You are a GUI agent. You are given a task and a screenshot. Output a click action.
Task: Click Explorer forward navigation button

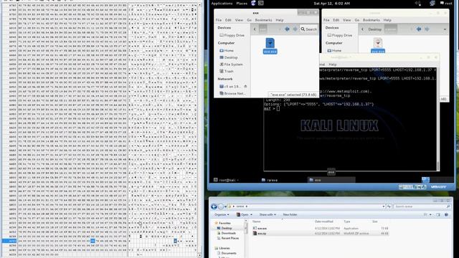[221, 207]
